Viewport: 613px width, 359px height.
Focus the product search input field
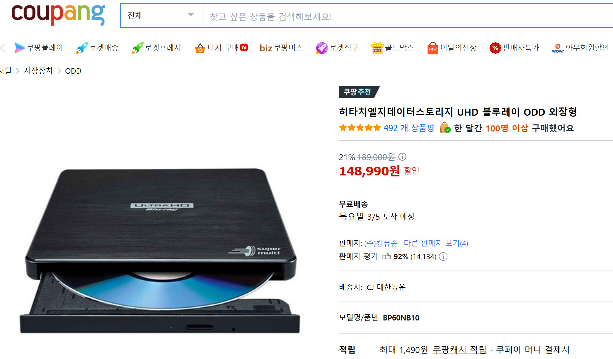point(408,16)
